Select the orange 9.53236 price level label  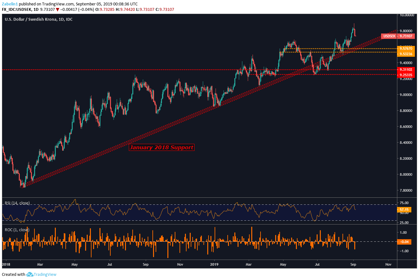[406, 54]
